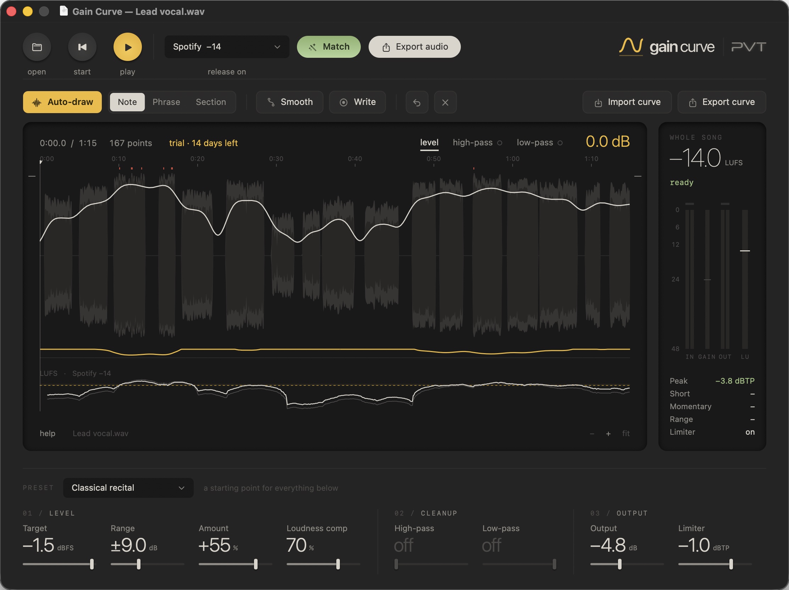The width and height of the screenshot is (789, 590).
Task: Select the Section detail mode
Action: pos(211,102)
